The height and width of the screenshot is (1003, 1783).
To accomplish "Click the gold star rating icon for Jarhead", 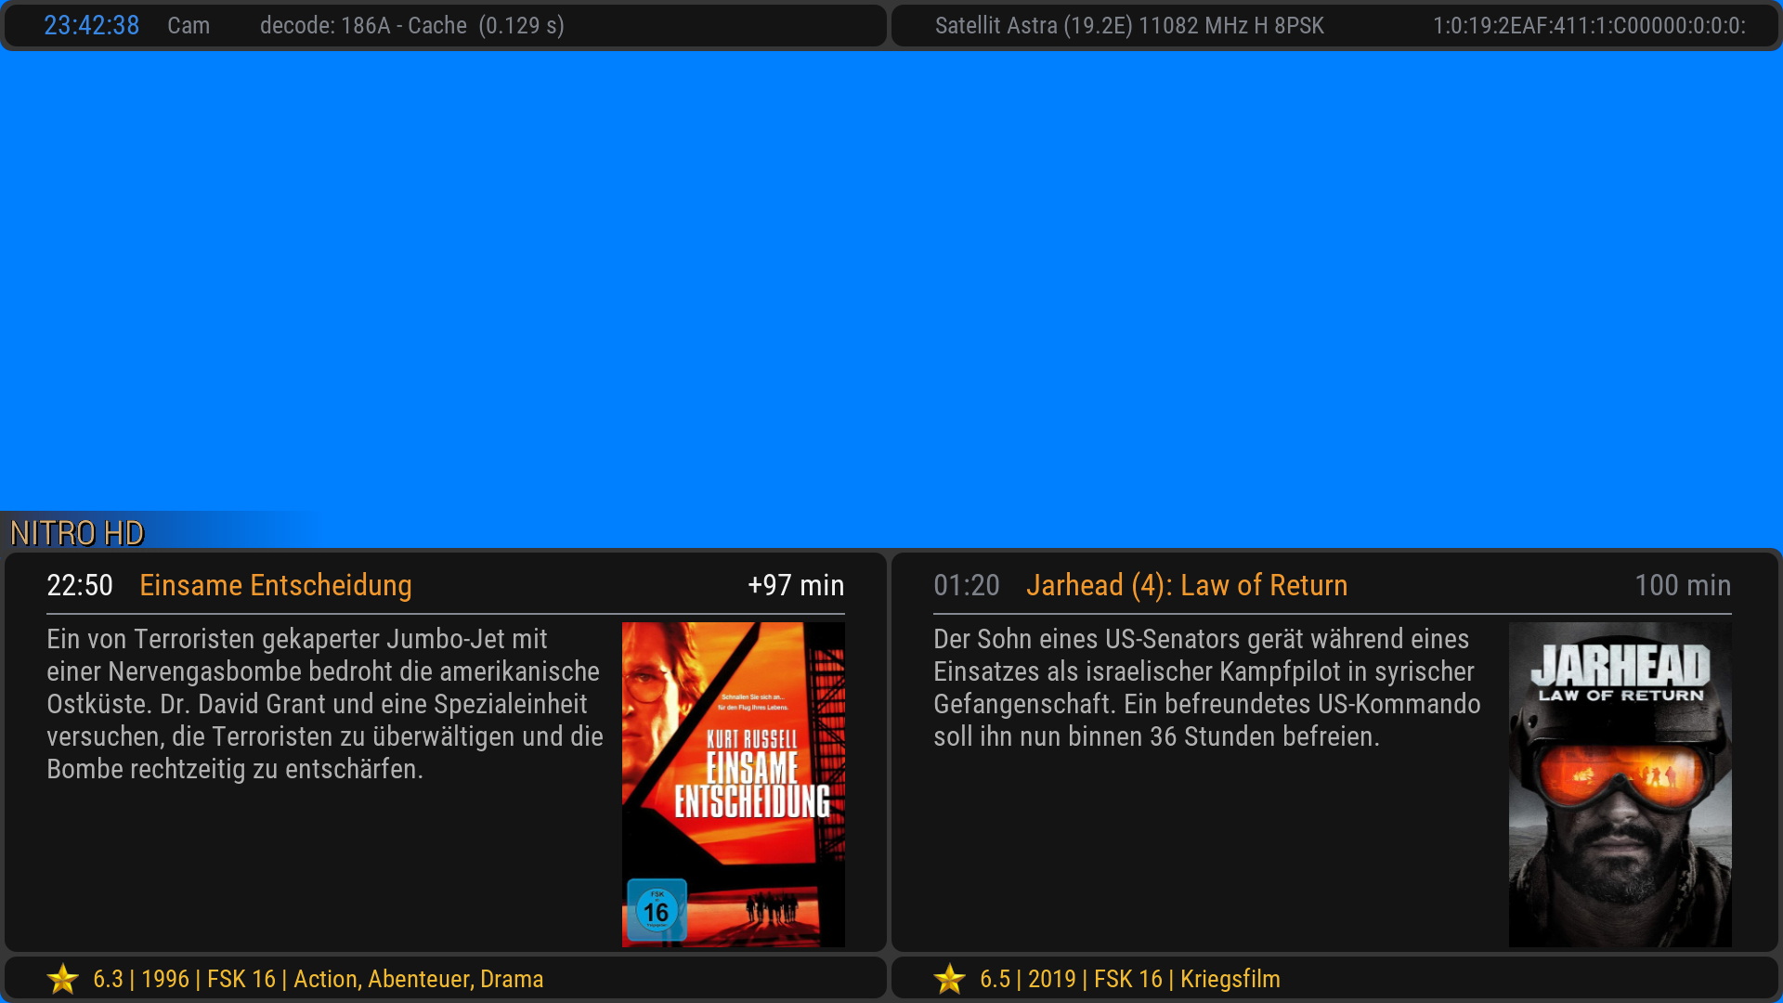I will 950,979.
